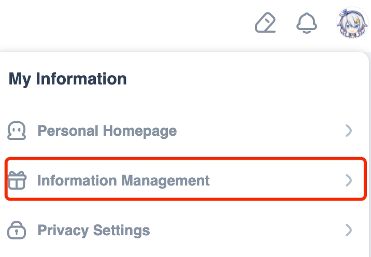Click blank space between Personal Homepage label and arrow

pos(259,131)
